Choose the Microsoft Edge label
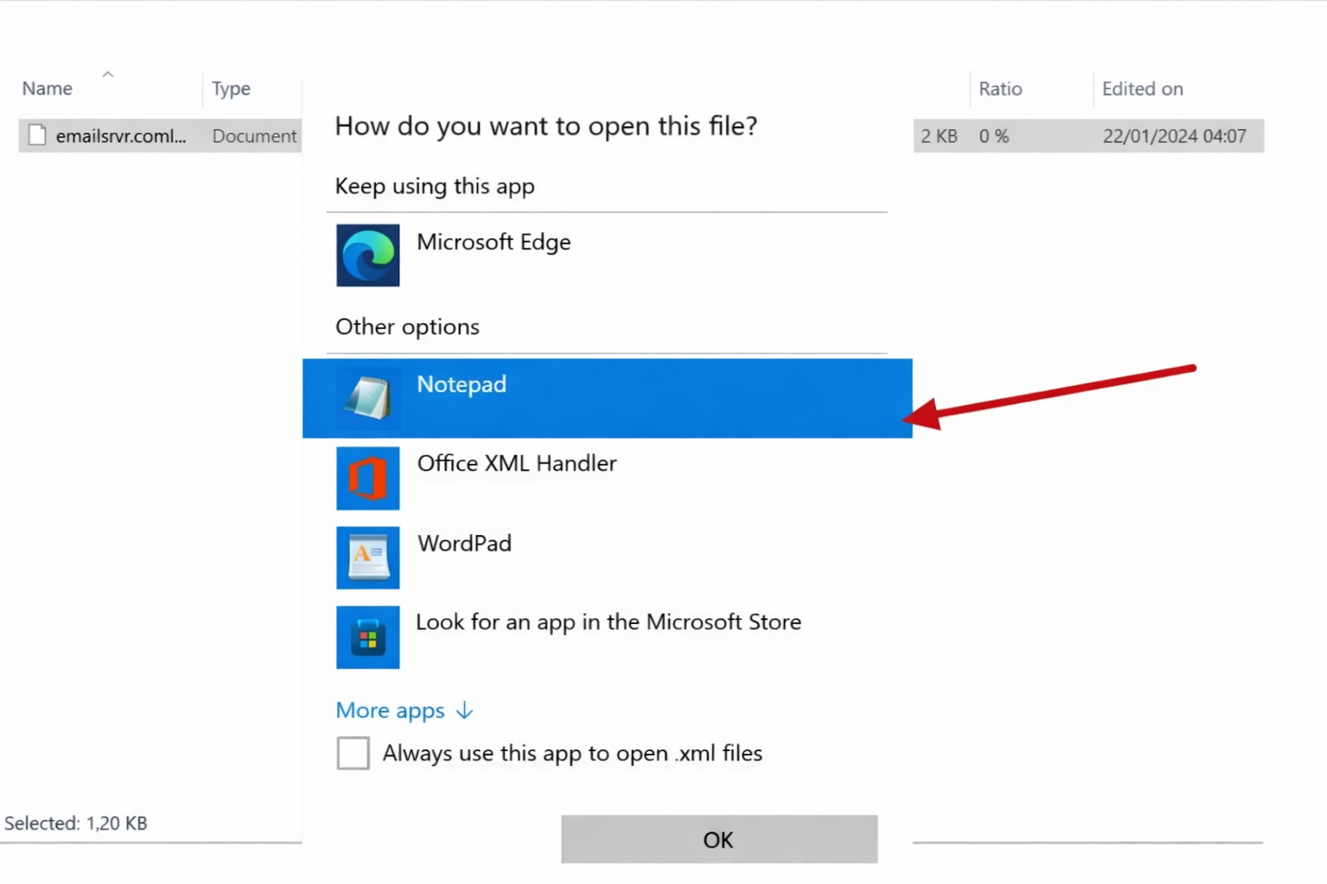 click(x=494, y=242)
